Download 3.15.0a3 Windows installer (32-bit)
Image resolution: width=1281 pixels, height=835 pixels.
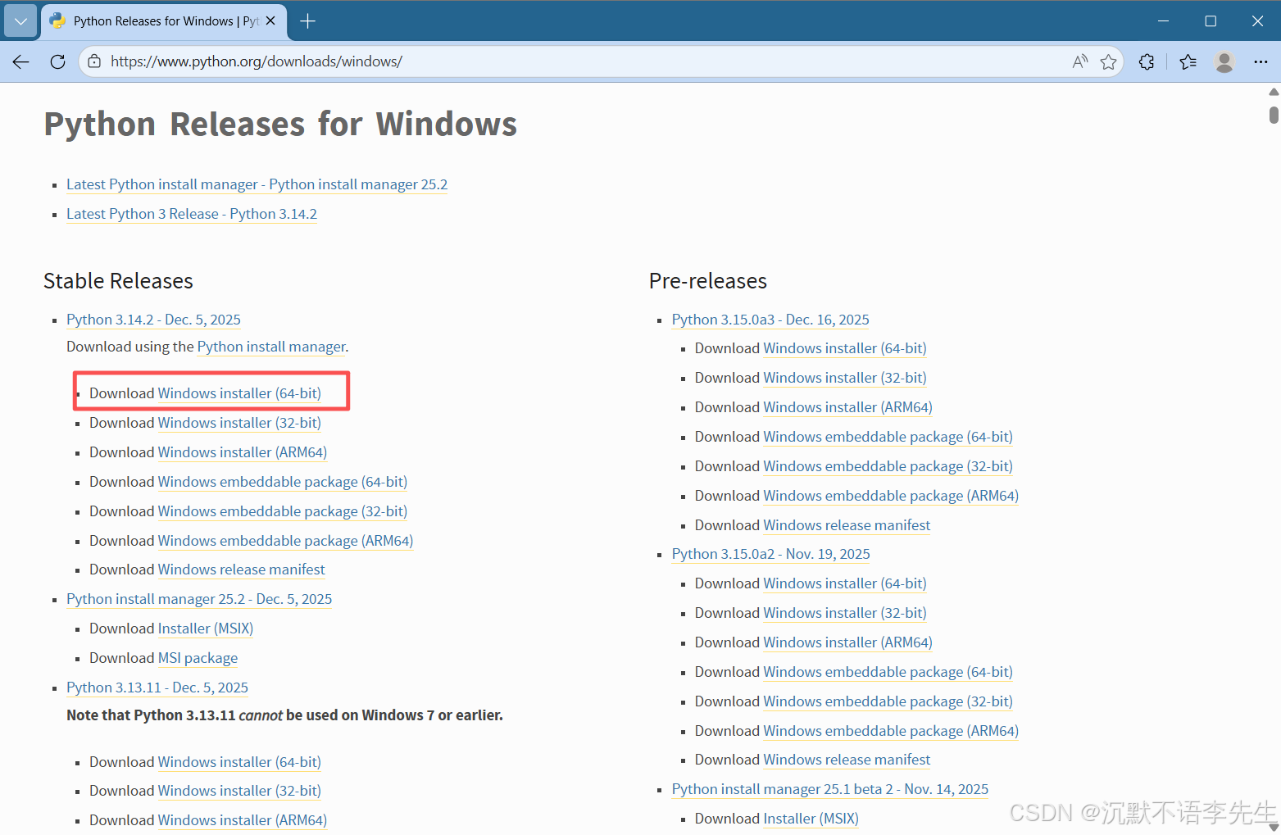tap(845, 378)
